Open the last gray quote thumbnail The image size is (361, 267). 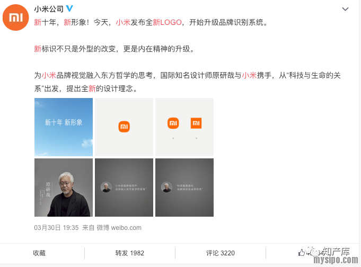pyautogui.click(x=184, y=188)
